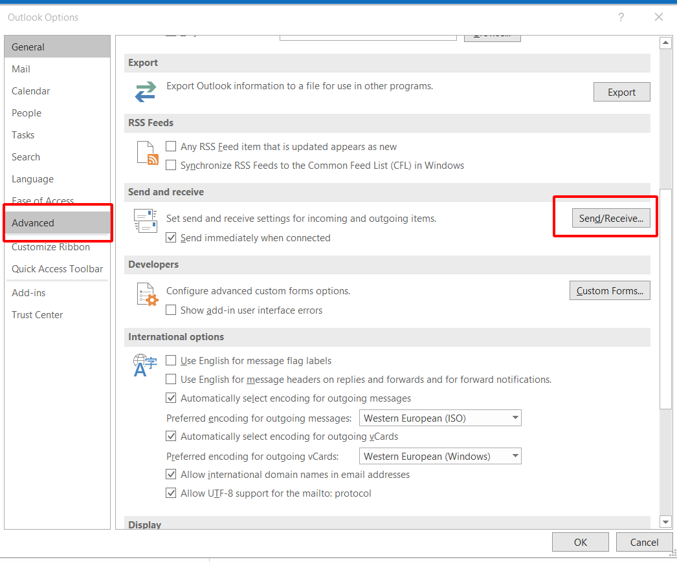Select the General category
This screenshot has height=562, width=677.
(x=57, y=47)
